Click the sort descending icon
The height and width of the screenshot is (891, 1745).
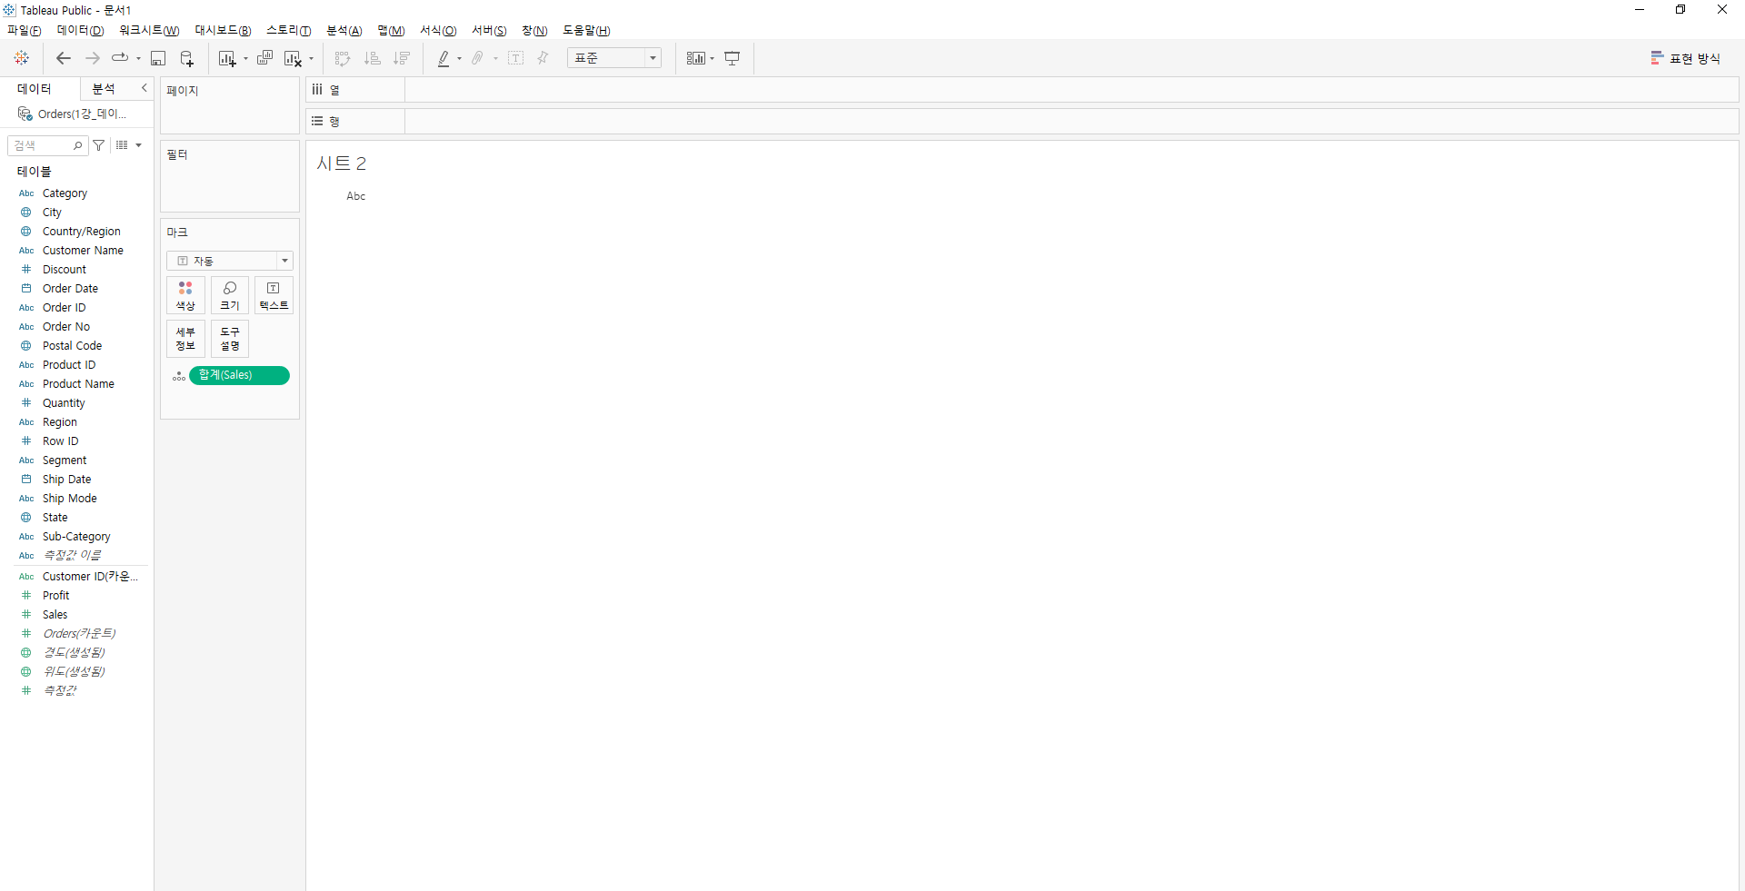coord(402,58)
